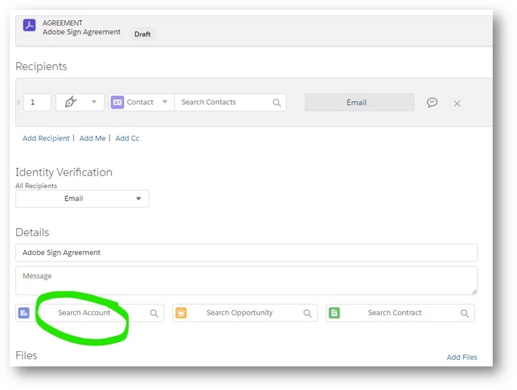Click the Search Contract magnifier icon
Screen dimensions: 517x390
click(x=465, y=313)
